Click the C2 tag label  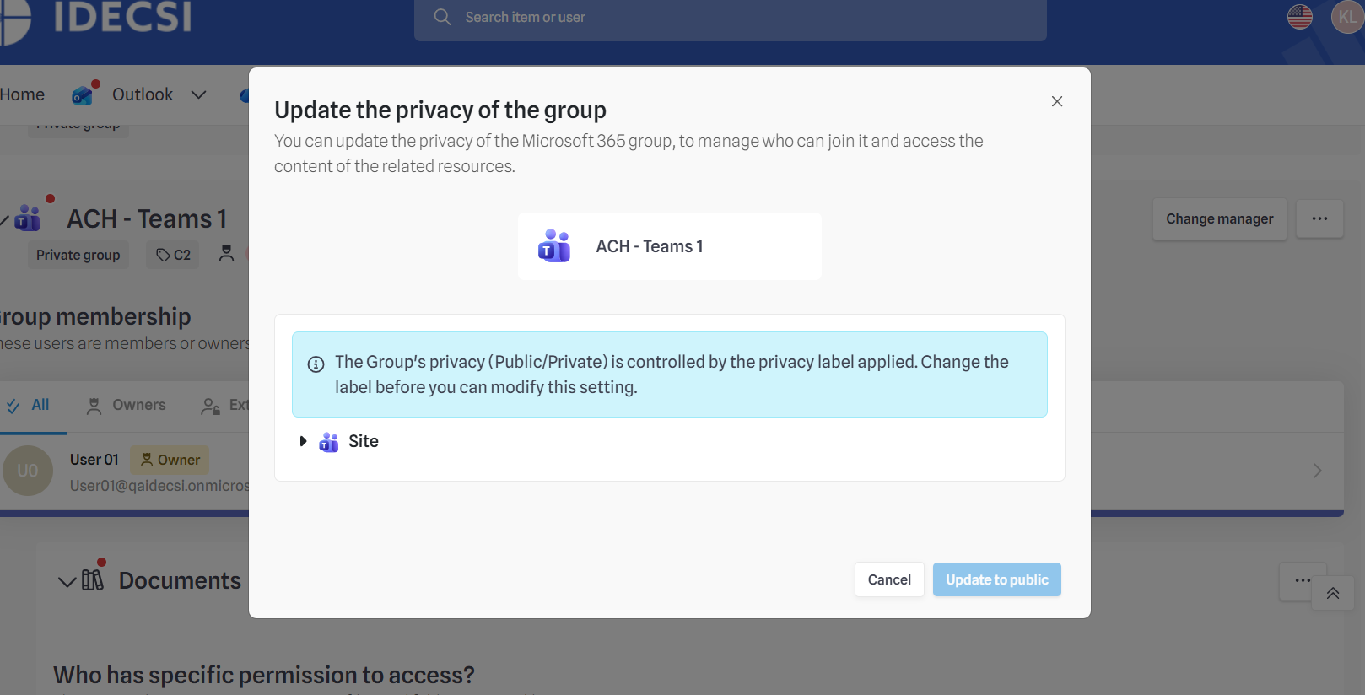(174, 255)
